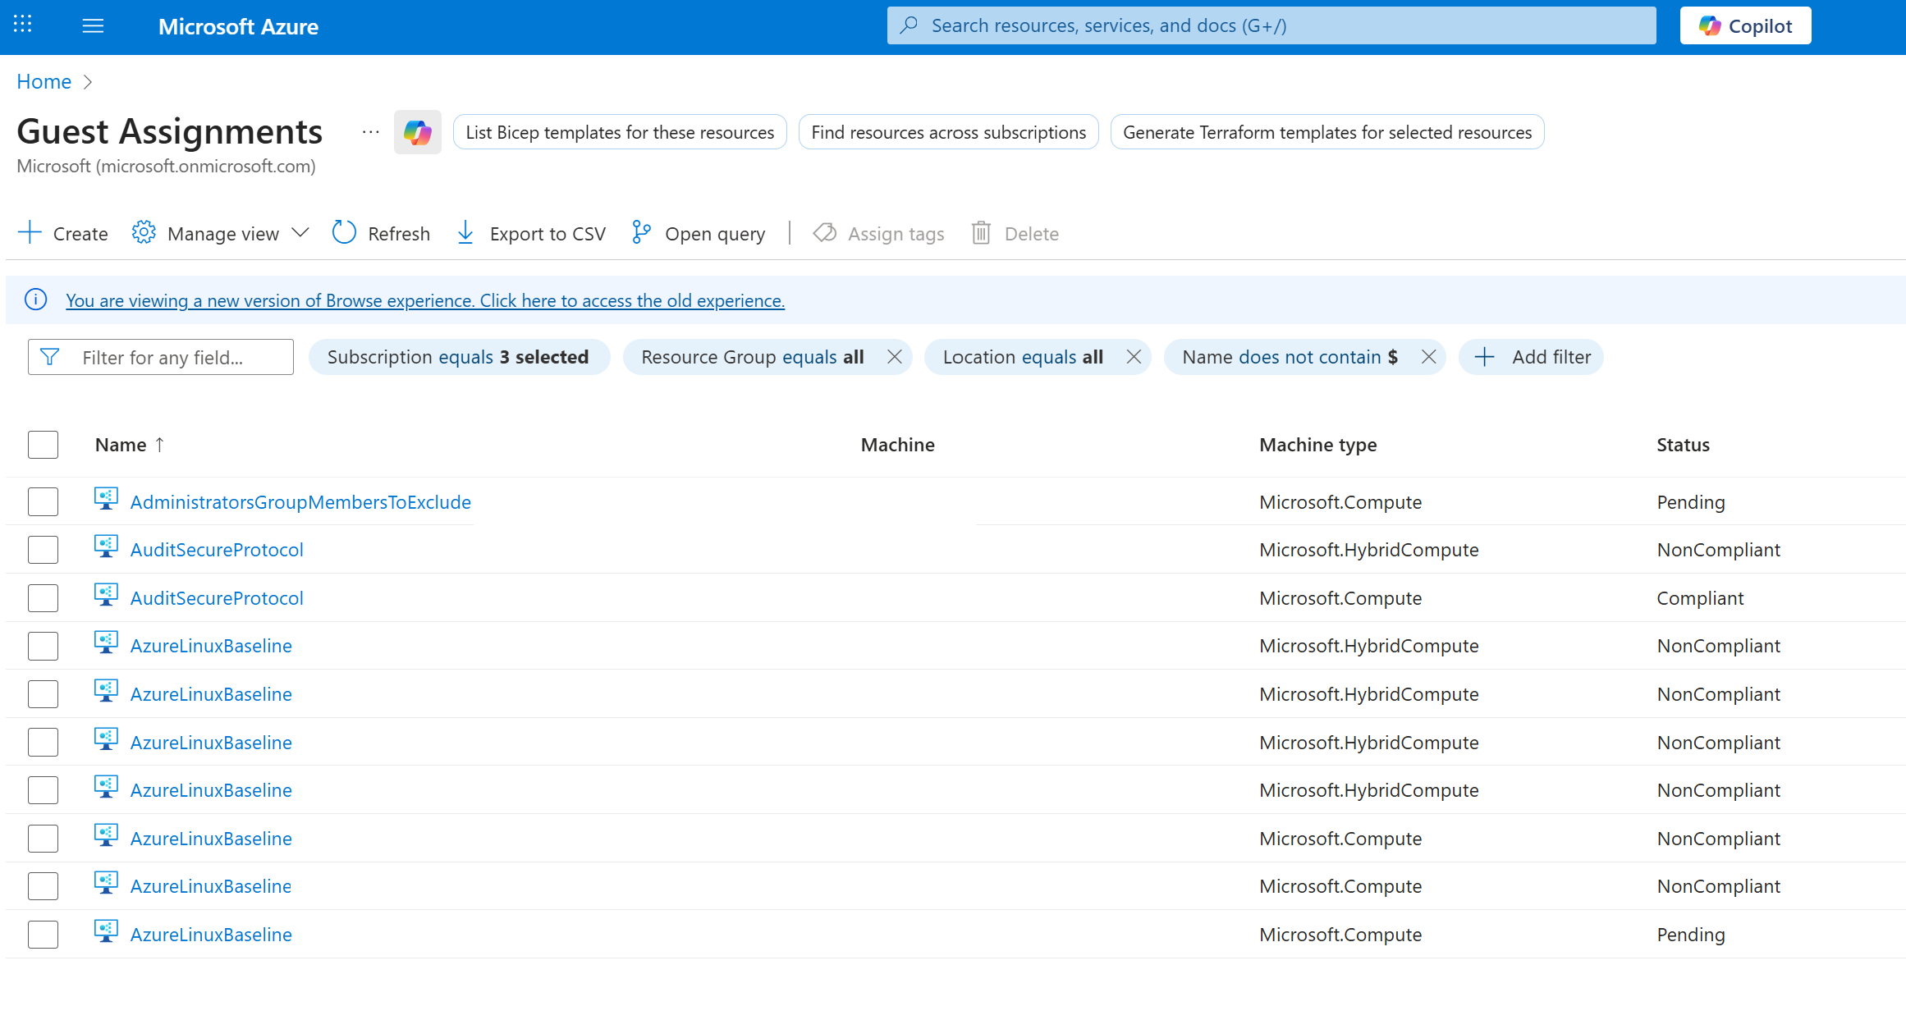Click the Copilot icon next to title
1906x1029 pixels.
(x=418, y=132)
